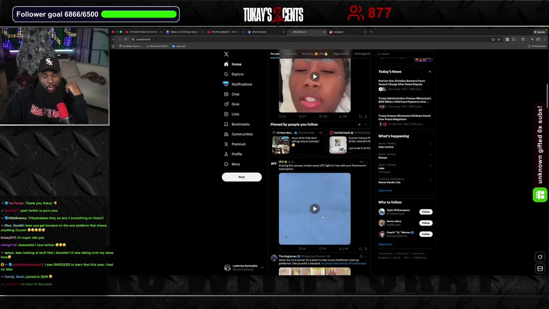Open My Bingo Games bookmark
Viewport: 549px width, 309px height.
pyautogui.click(x=130, y=46)
